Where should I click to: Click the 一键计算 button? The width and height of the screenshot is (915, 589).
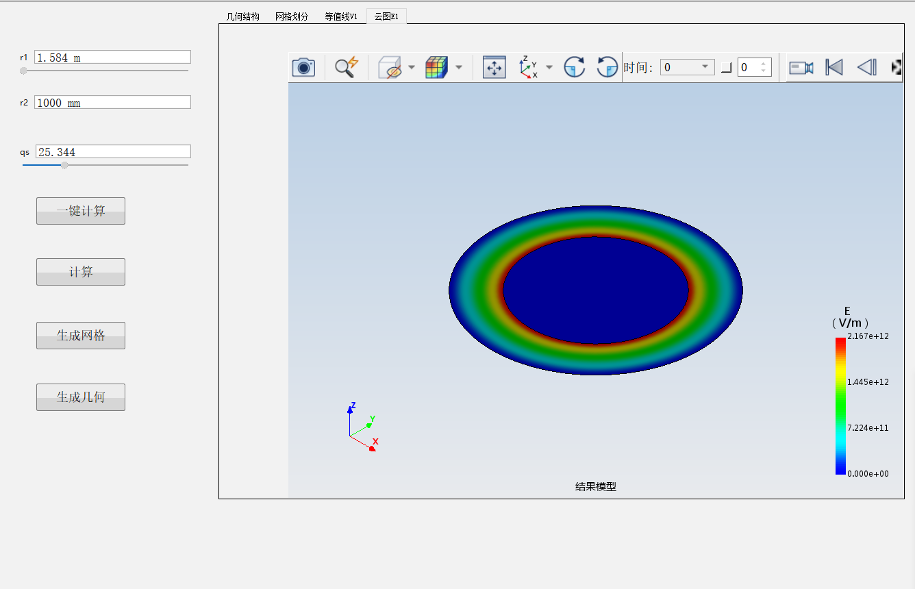81,211
